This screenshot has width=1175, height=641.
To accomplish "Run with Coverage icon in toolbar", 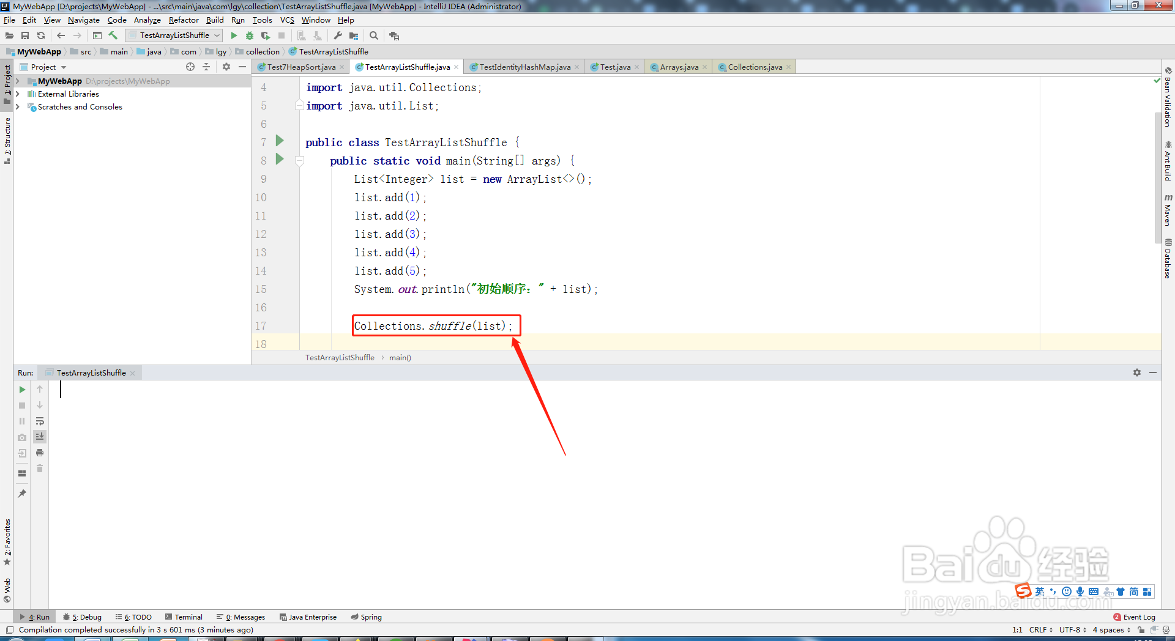I will (x=266, y=35).
